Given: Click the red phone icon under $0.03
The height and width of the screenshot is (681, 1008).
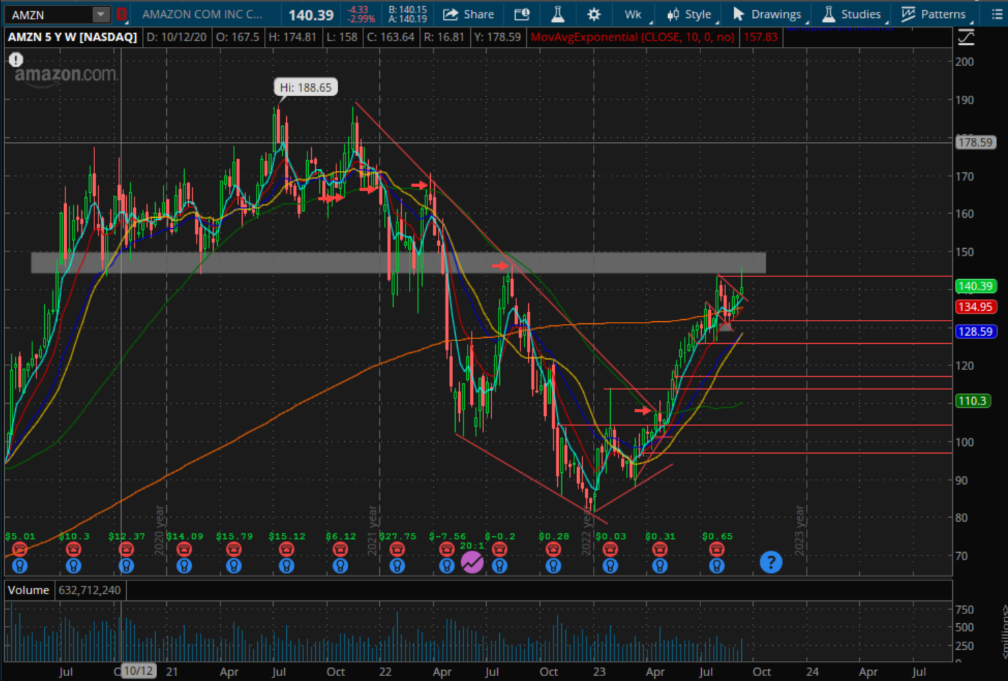Looking at the screenshot, I should (x=610, y=549).
